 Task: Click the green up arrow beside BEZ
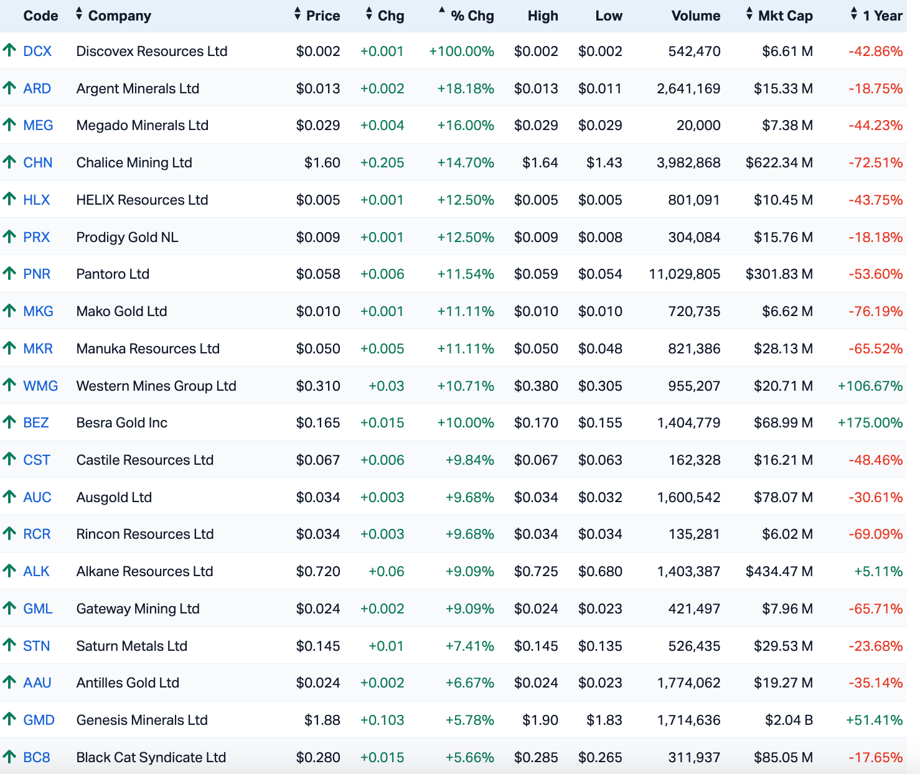(x=9, y=422)
